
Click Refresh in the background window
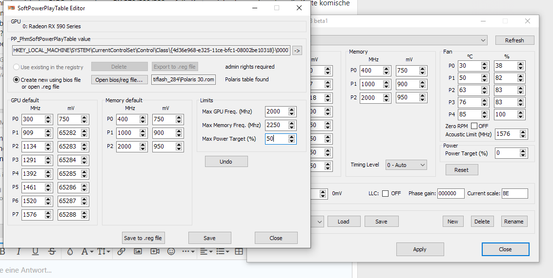tap(514, 40)
